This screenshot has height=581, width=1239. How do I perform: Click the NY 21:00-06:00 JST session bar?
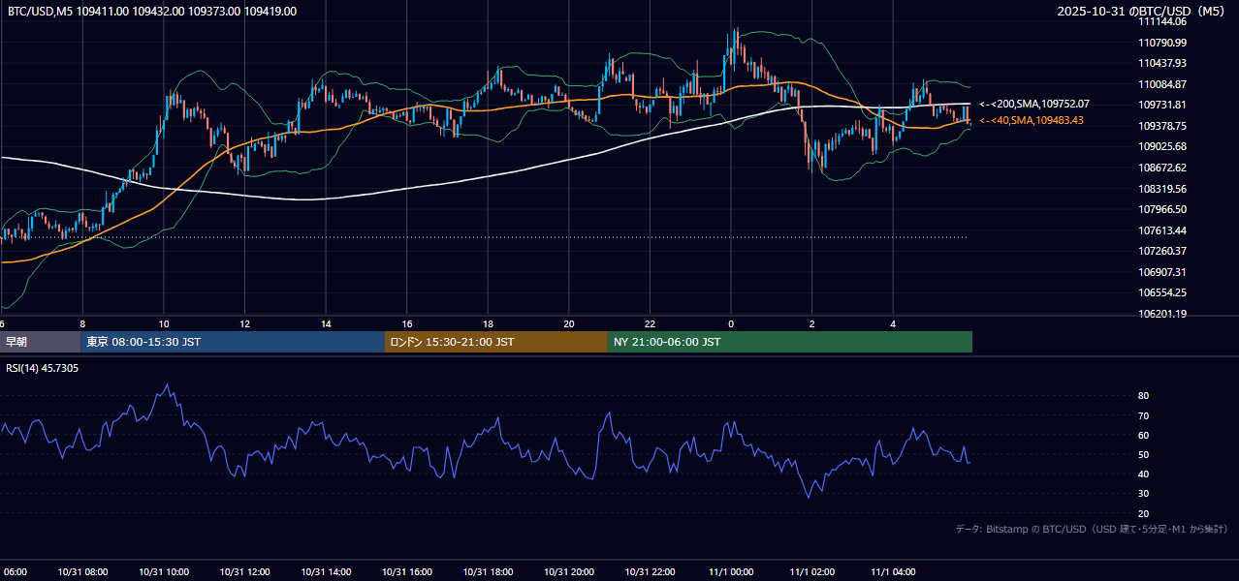click(x=790, y=342)
